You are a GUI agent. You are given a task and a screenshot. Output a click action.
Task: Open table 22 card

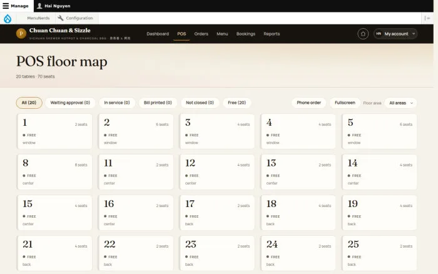click(x=136, y=253)
